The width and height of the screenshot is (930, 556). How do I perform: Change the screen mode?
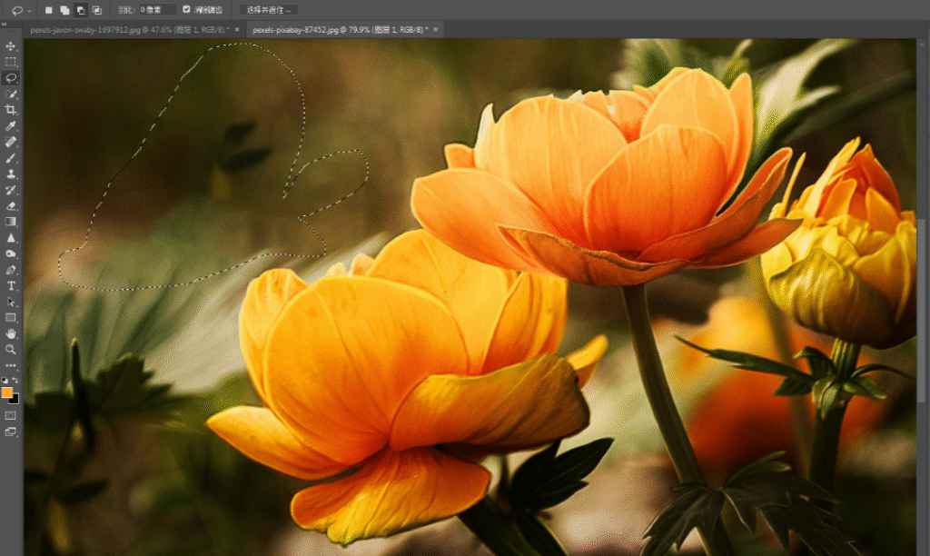pos(11,432)
